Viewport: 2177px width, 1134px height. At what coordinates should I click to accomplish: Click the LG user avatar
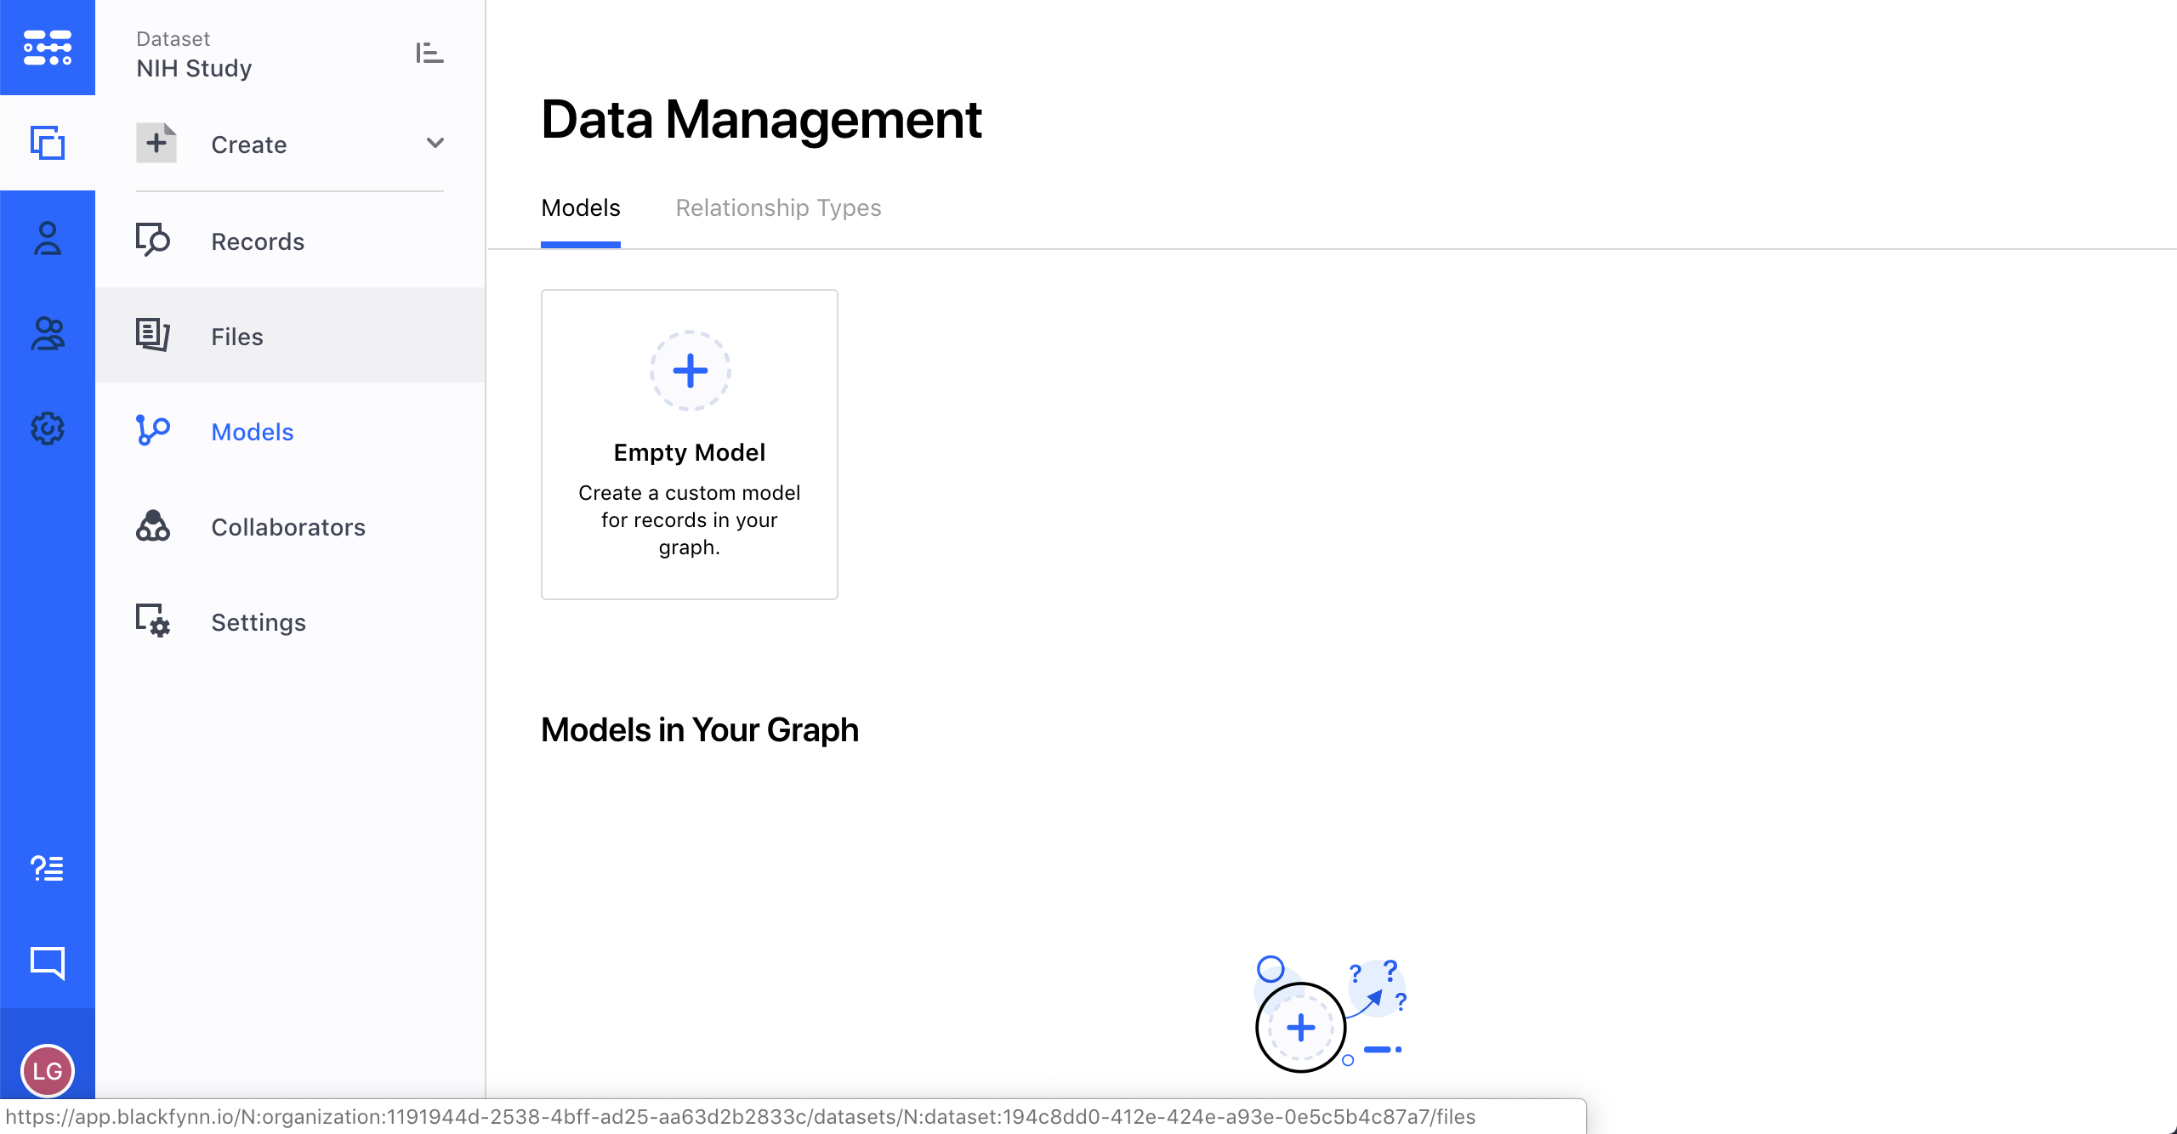coord(48,1070)
